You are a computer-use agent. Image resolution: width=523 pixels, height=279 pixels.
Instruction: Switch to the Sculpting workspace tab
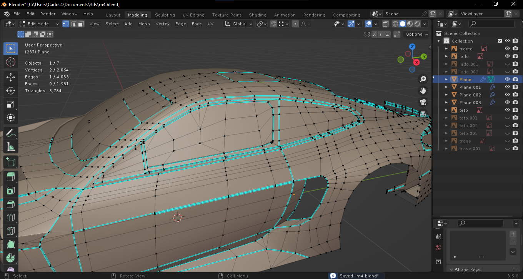(165, 15)
